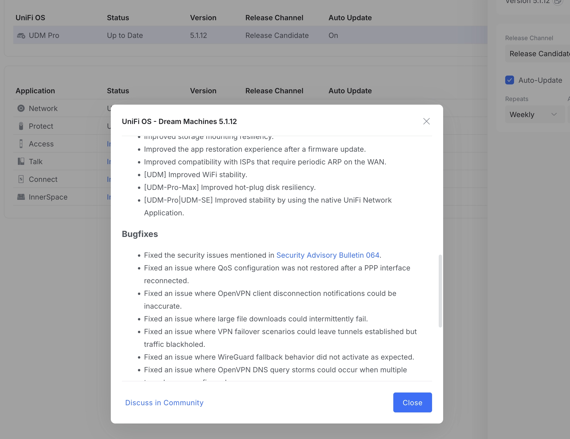The width and height of the screenshot is (570, 439).
Task: Click the Protect application icon
Action: point(21,126)
